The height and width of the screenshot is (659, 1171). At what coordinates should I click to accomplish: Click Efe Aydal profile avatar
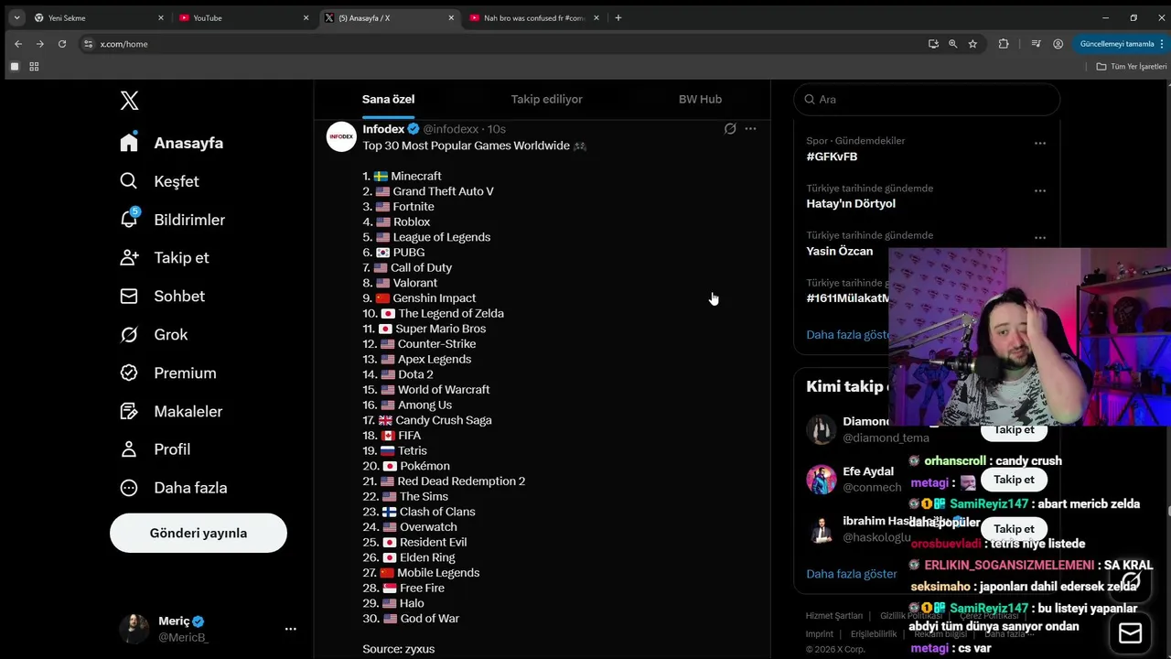pyautogui.click(x=821, y=480)
